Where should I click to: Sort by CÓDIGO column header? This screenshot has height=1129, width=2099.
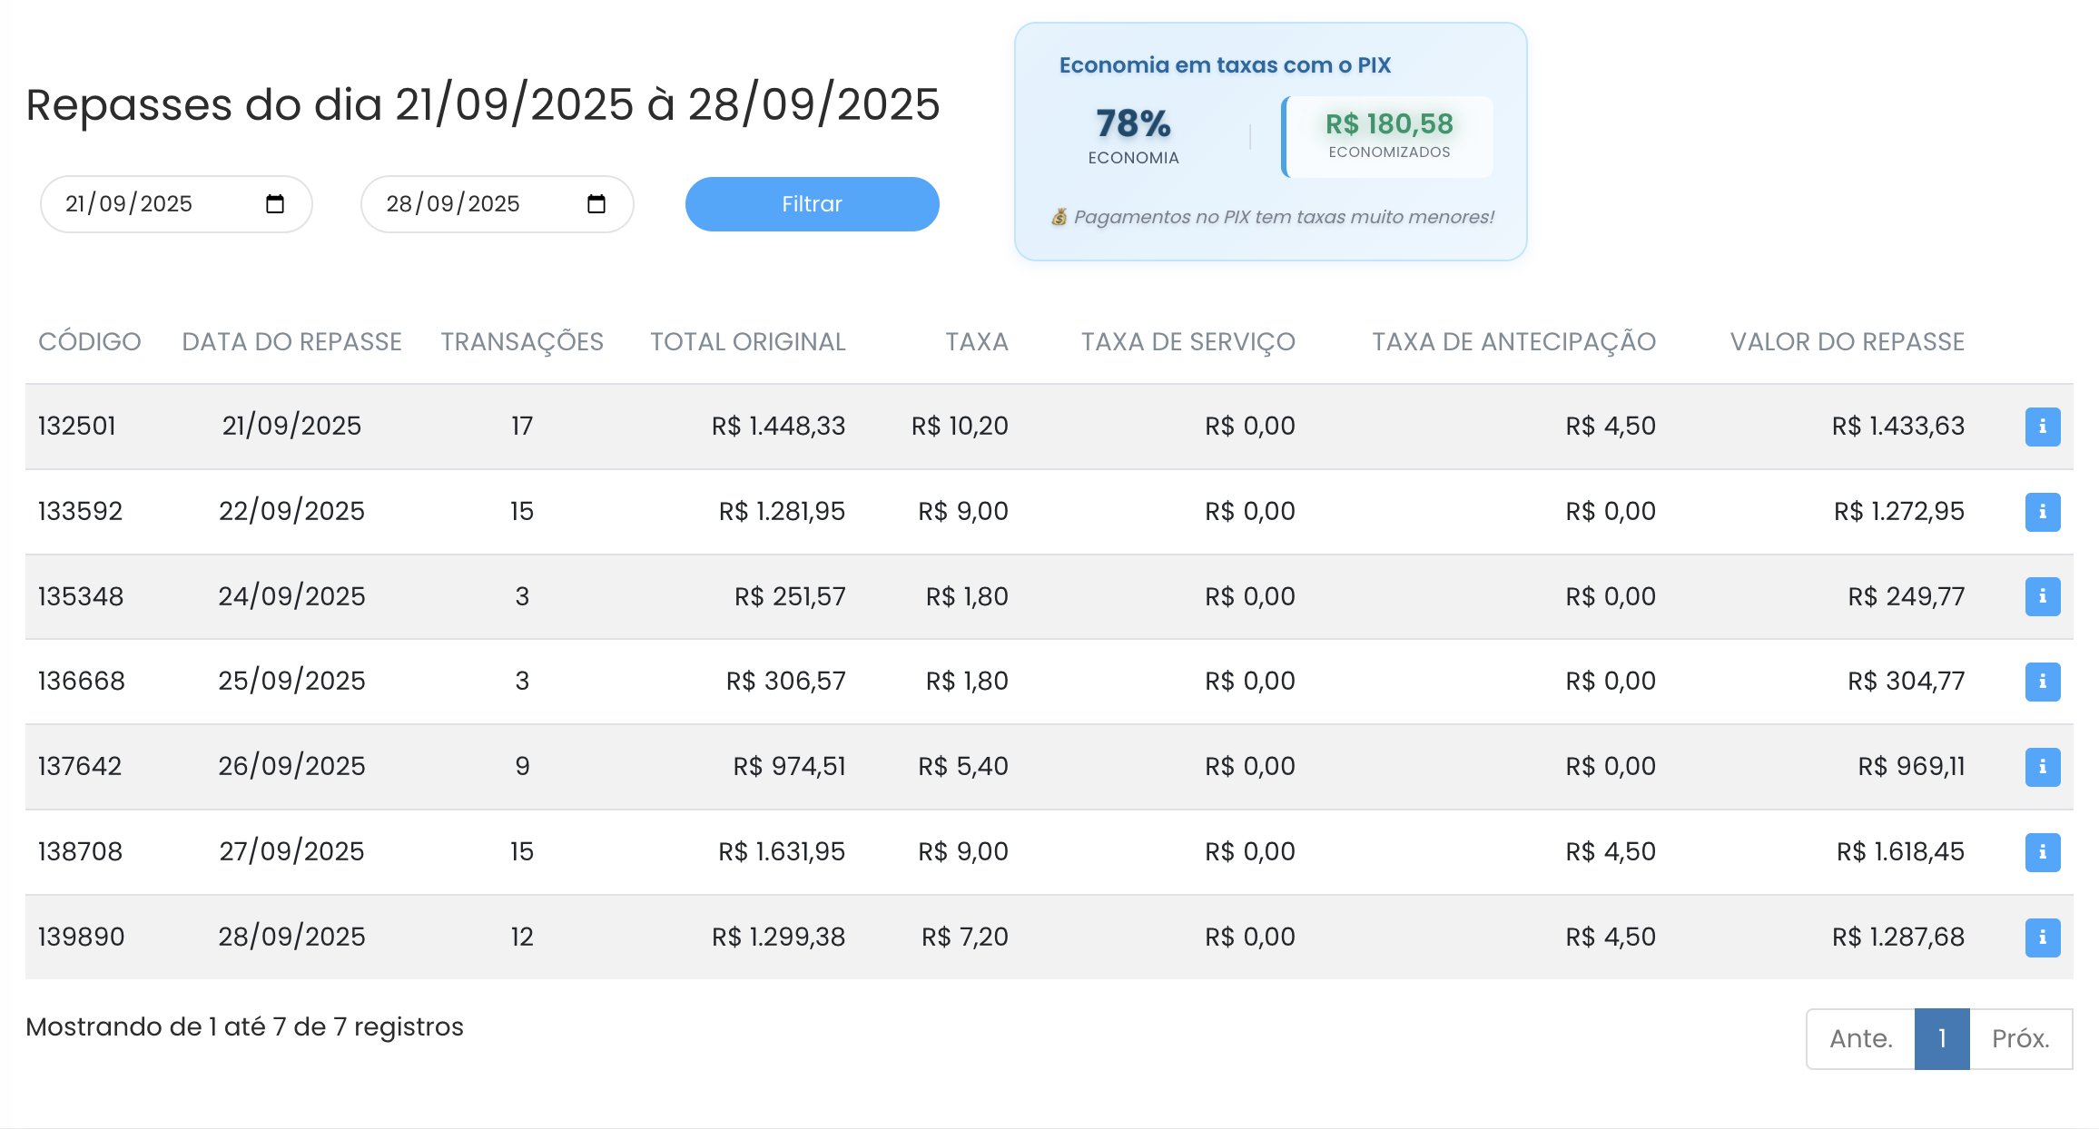(x=90, y=342)
